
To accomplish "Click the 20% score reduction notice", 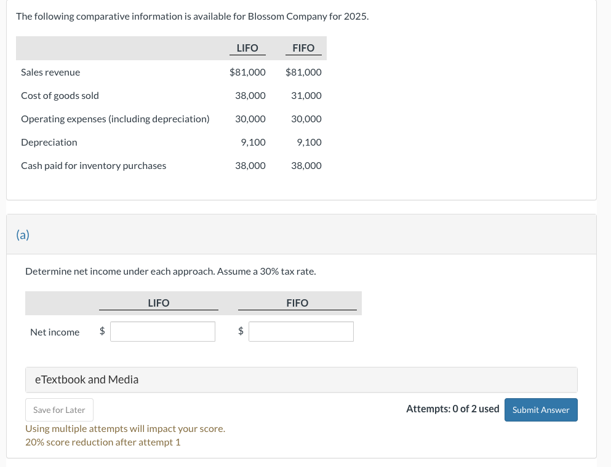I will 103,442.
